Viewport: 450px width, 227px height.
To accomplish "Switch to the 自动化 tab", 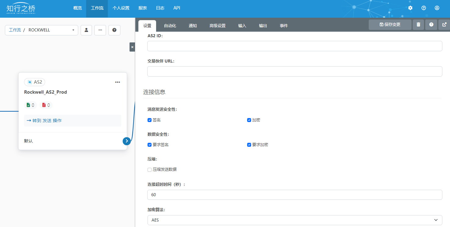I will tap(170, 26).
